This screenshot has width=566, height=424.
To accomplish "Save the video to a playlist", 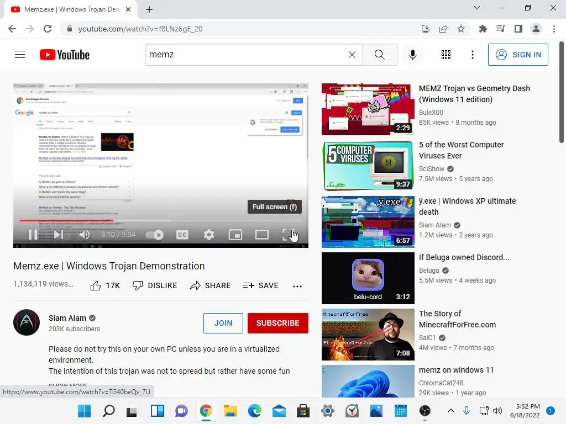I will pyautogui.click(x=261, y=285).
